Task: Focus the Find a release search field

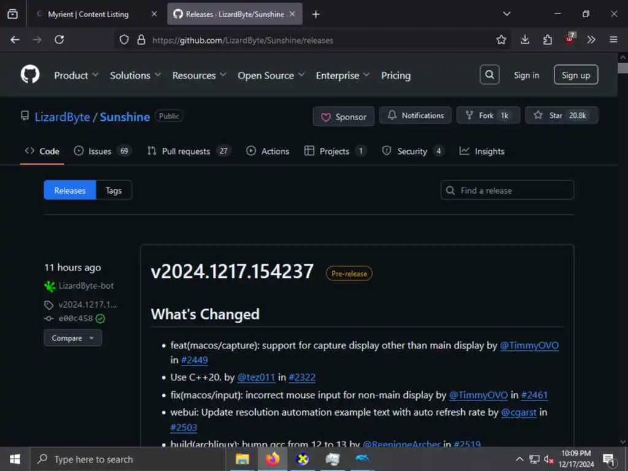Action: pyautogui.click(x=507, y=190)
